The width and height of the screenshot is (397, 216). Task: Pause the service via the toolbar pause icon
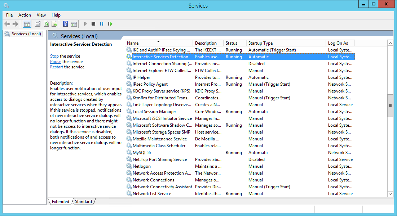(101, 24)
